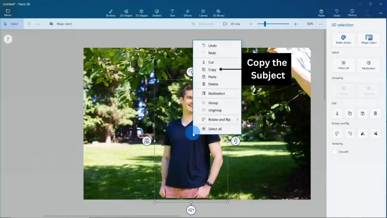This screenshot has height=218, width=387.
Task: Expand the toolbar overflow chevron
Action: (x=381, y=12)
